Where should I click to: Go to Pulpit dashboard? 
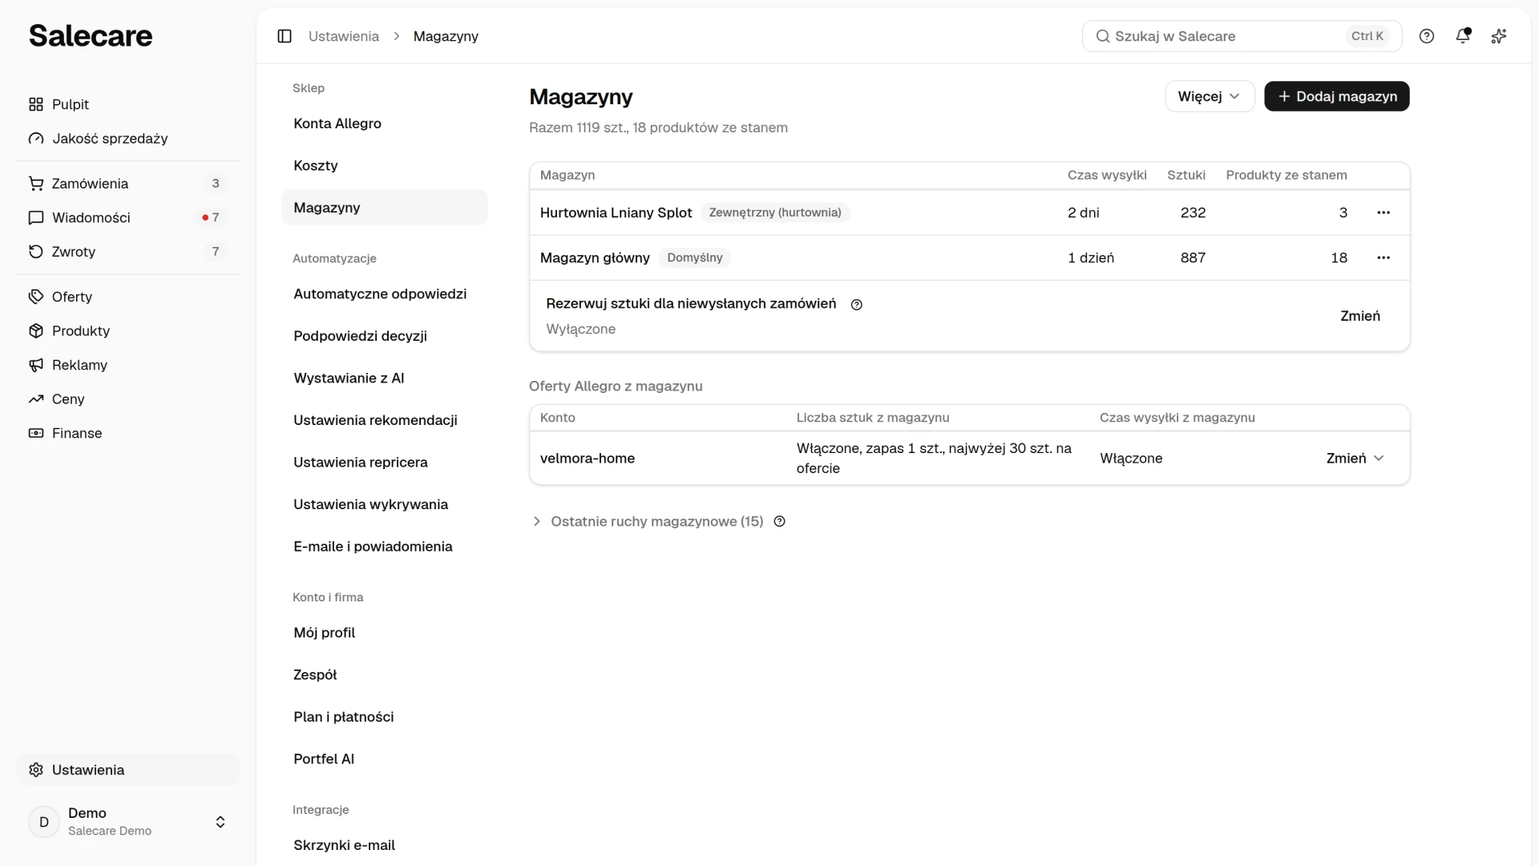(128, 104)
